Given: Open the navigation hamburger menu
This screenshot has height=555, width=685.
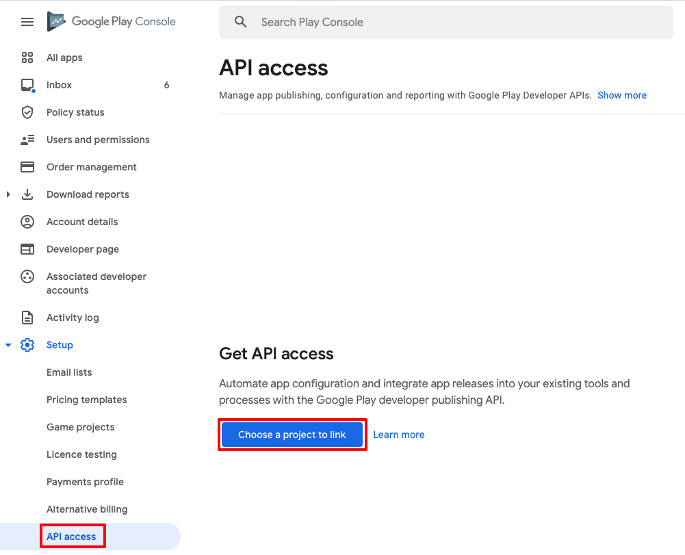Looking at the screenshot, I should coord(27,21).
